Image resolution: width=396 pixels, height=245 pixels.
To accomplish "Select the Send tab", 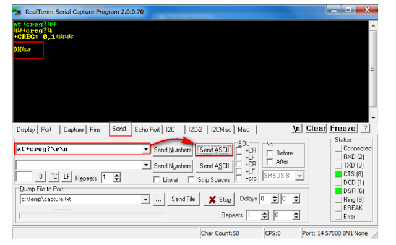I will pyautogui.click(x=119, y=129).
